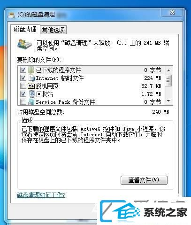This screenshot has width=191, height=225.
Task: Click the Disk Cleanup title bar icon
Action: [x=11, y=16]
